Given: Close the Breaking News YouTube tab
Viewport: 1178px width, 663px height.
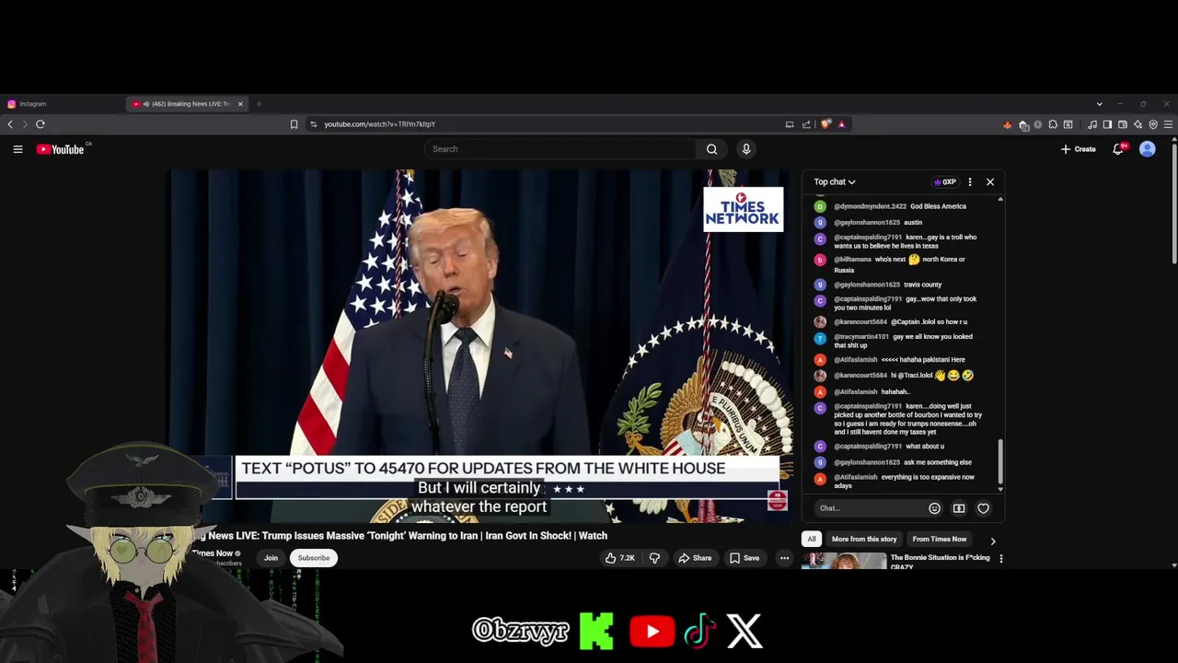Looking at the screenshot, I should (240, 104).
